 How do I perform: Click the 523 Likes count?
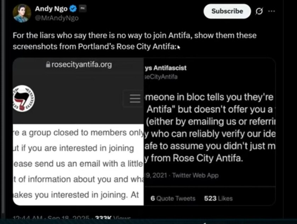click(x=218, y=199)
